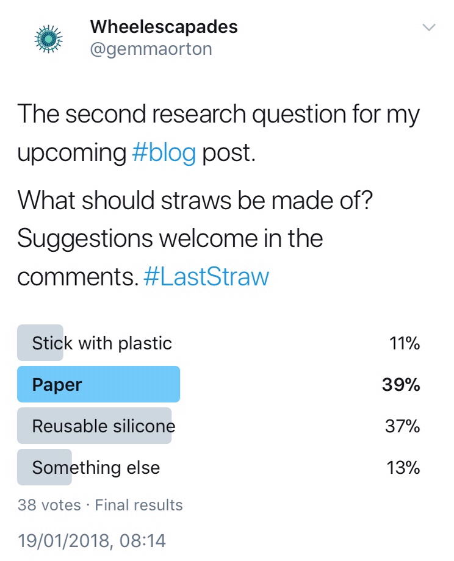Follow the #LastStraw hashtag link

click(206, 277)
